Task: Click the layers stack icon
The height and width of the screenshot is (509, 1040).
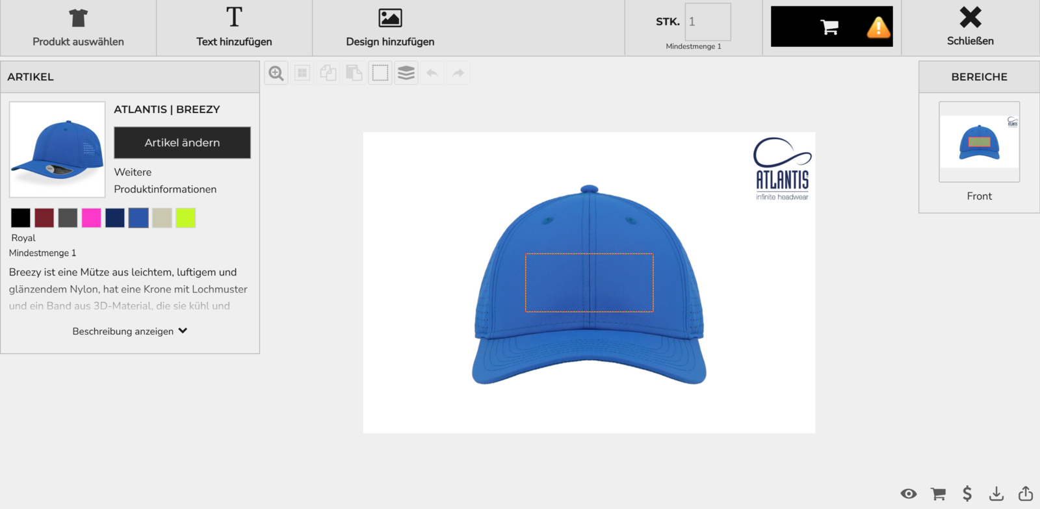Action: click(406, 73)
